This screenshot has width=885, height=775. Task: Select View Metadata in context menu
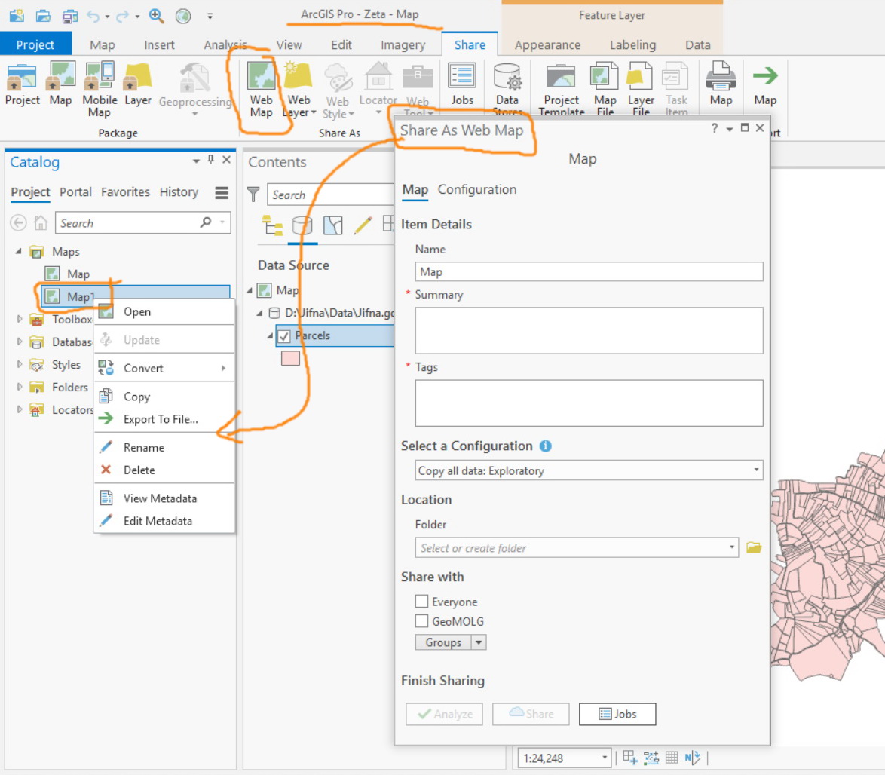tap(164, 498)
